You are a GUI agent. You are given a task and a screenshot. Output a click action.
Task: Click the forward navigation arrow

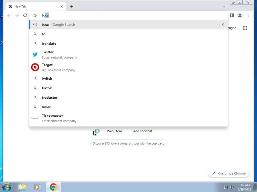[17, 15]
